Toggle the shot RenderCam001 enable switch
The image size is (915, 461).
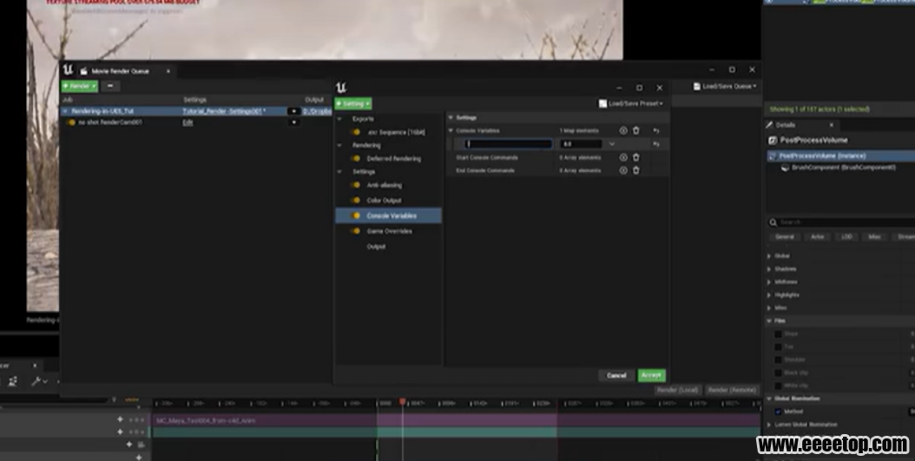point(70,122)
